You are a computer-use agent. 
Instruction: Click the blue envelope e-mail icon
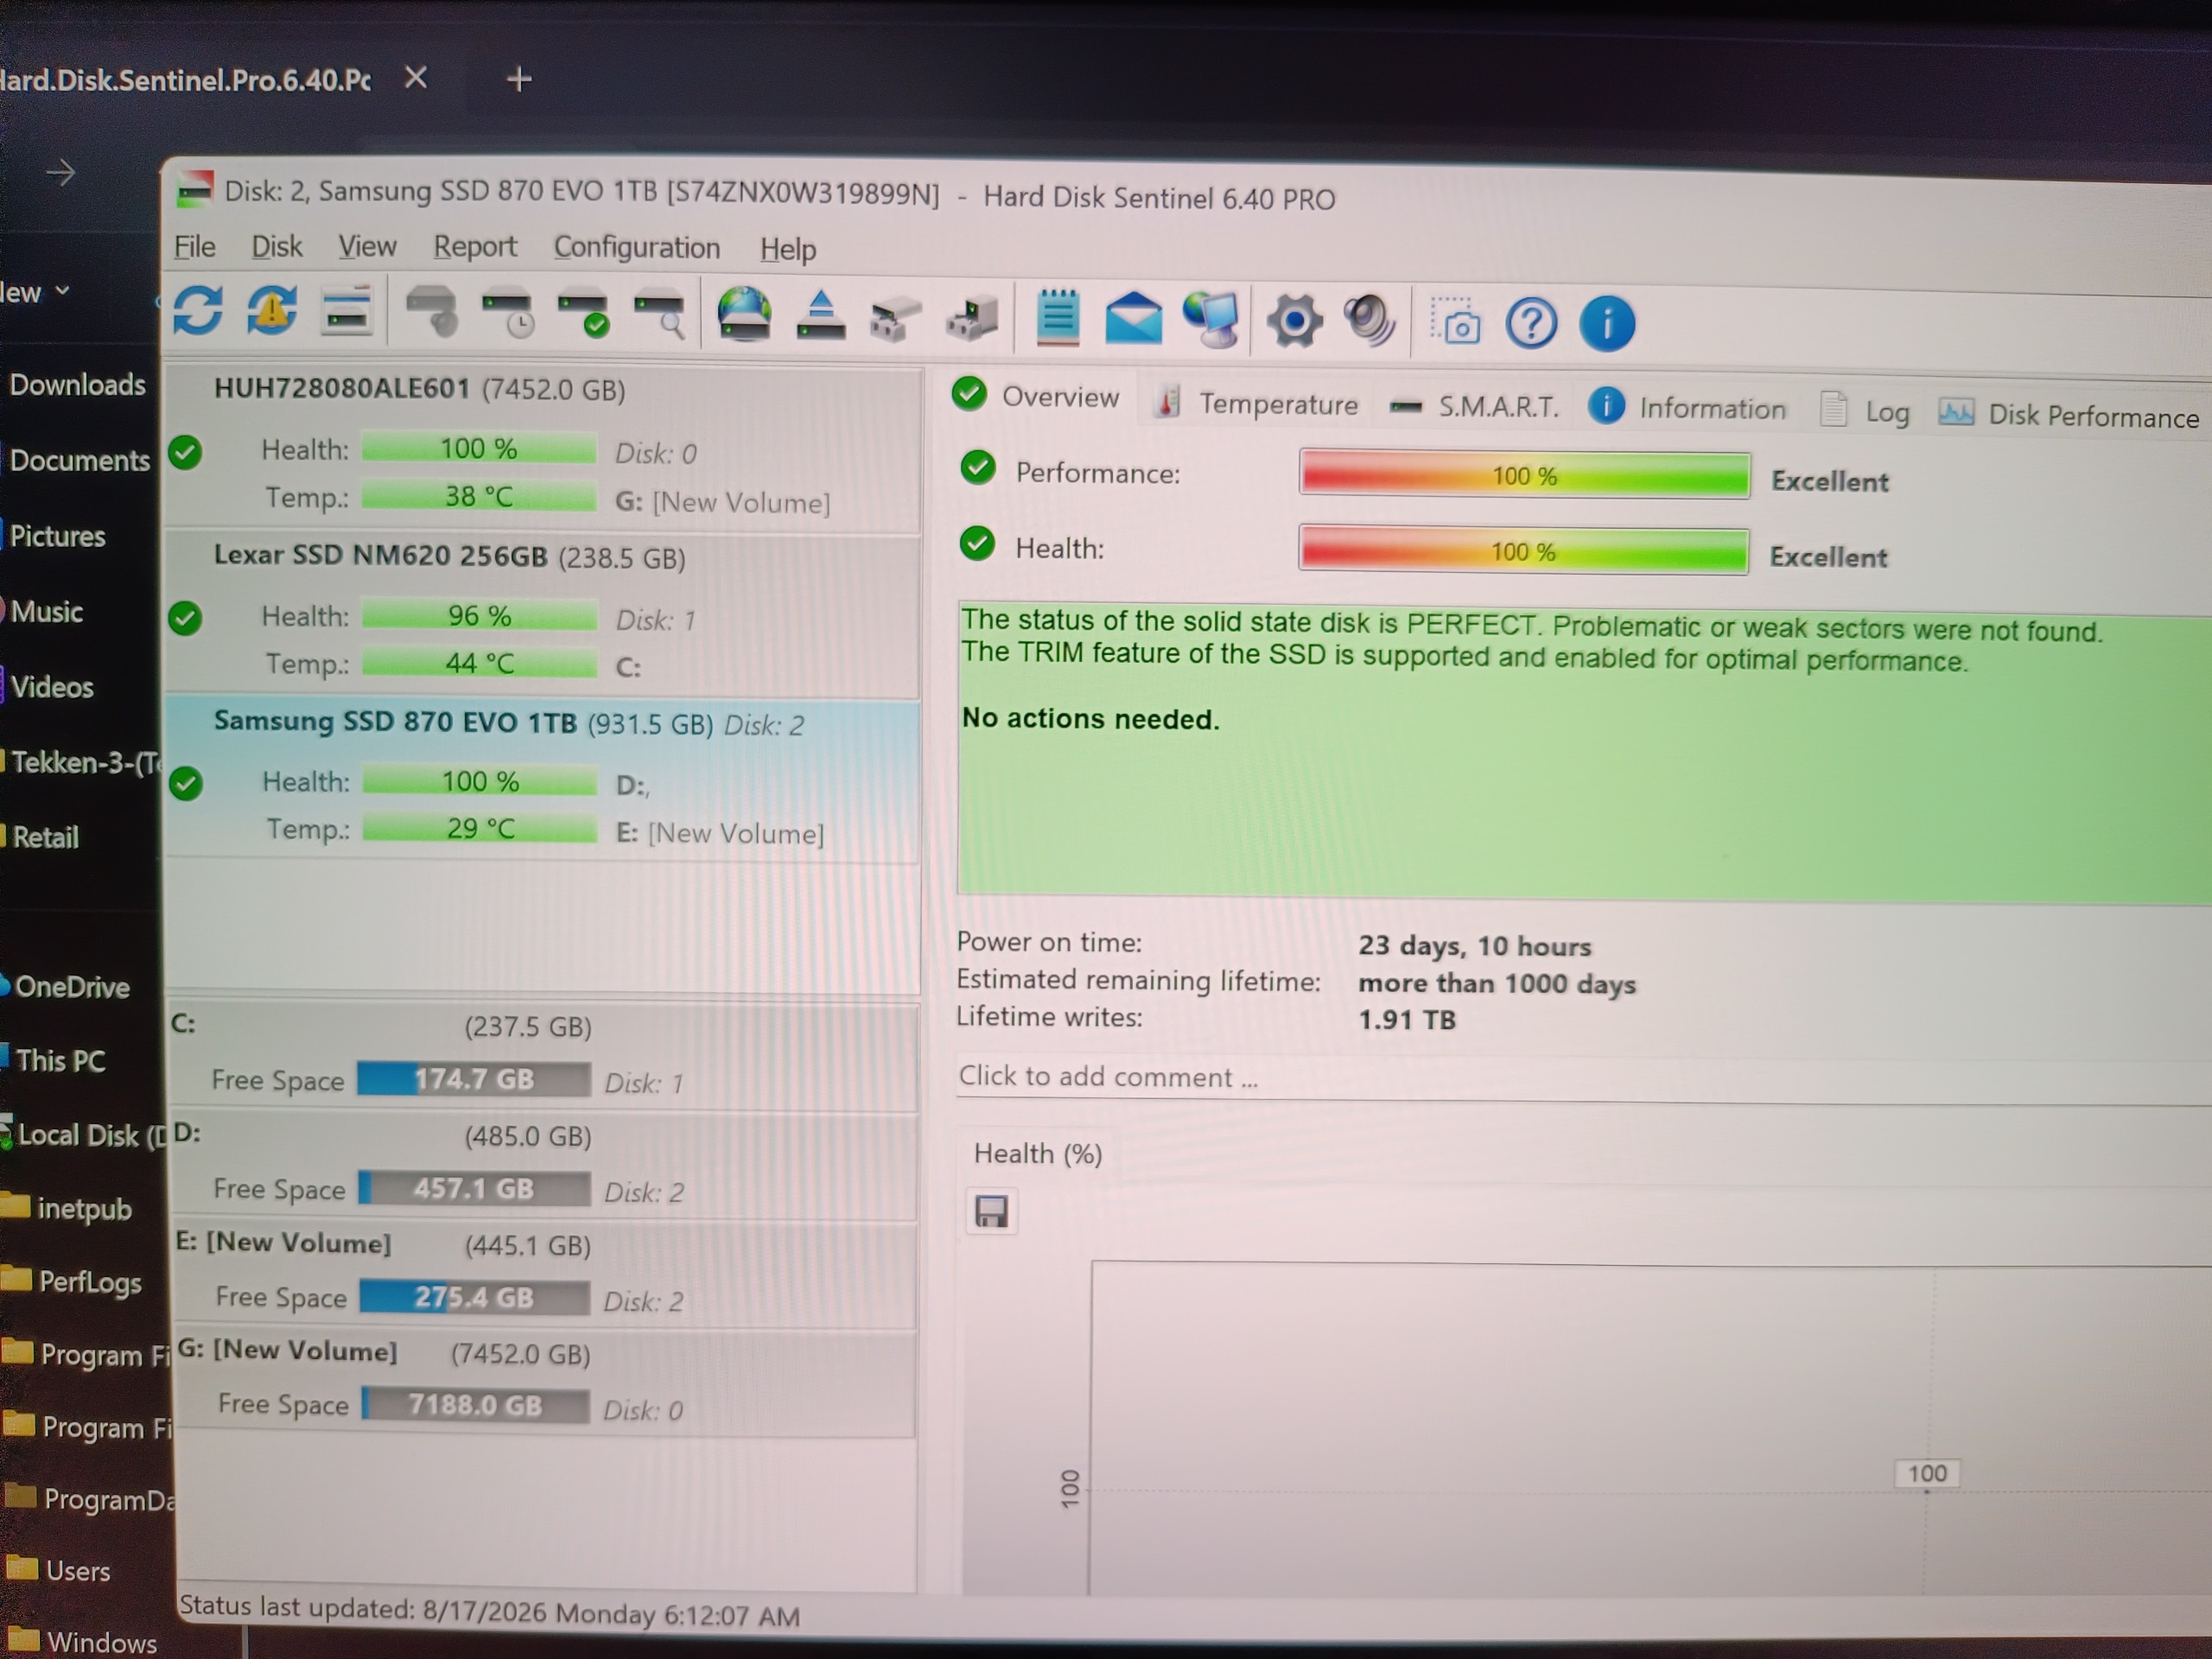[x=1133, y=320]
